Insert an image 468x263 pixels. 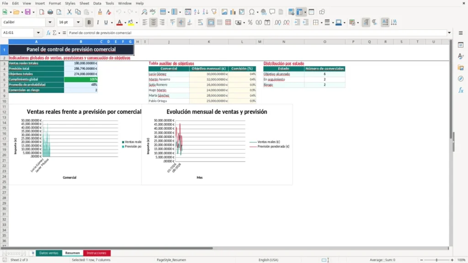[x=224, y=12]
